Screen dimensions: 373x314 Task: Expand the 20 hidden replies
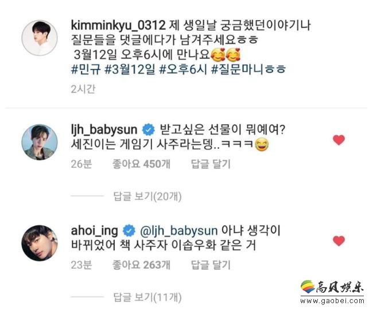tap(147, 197)
